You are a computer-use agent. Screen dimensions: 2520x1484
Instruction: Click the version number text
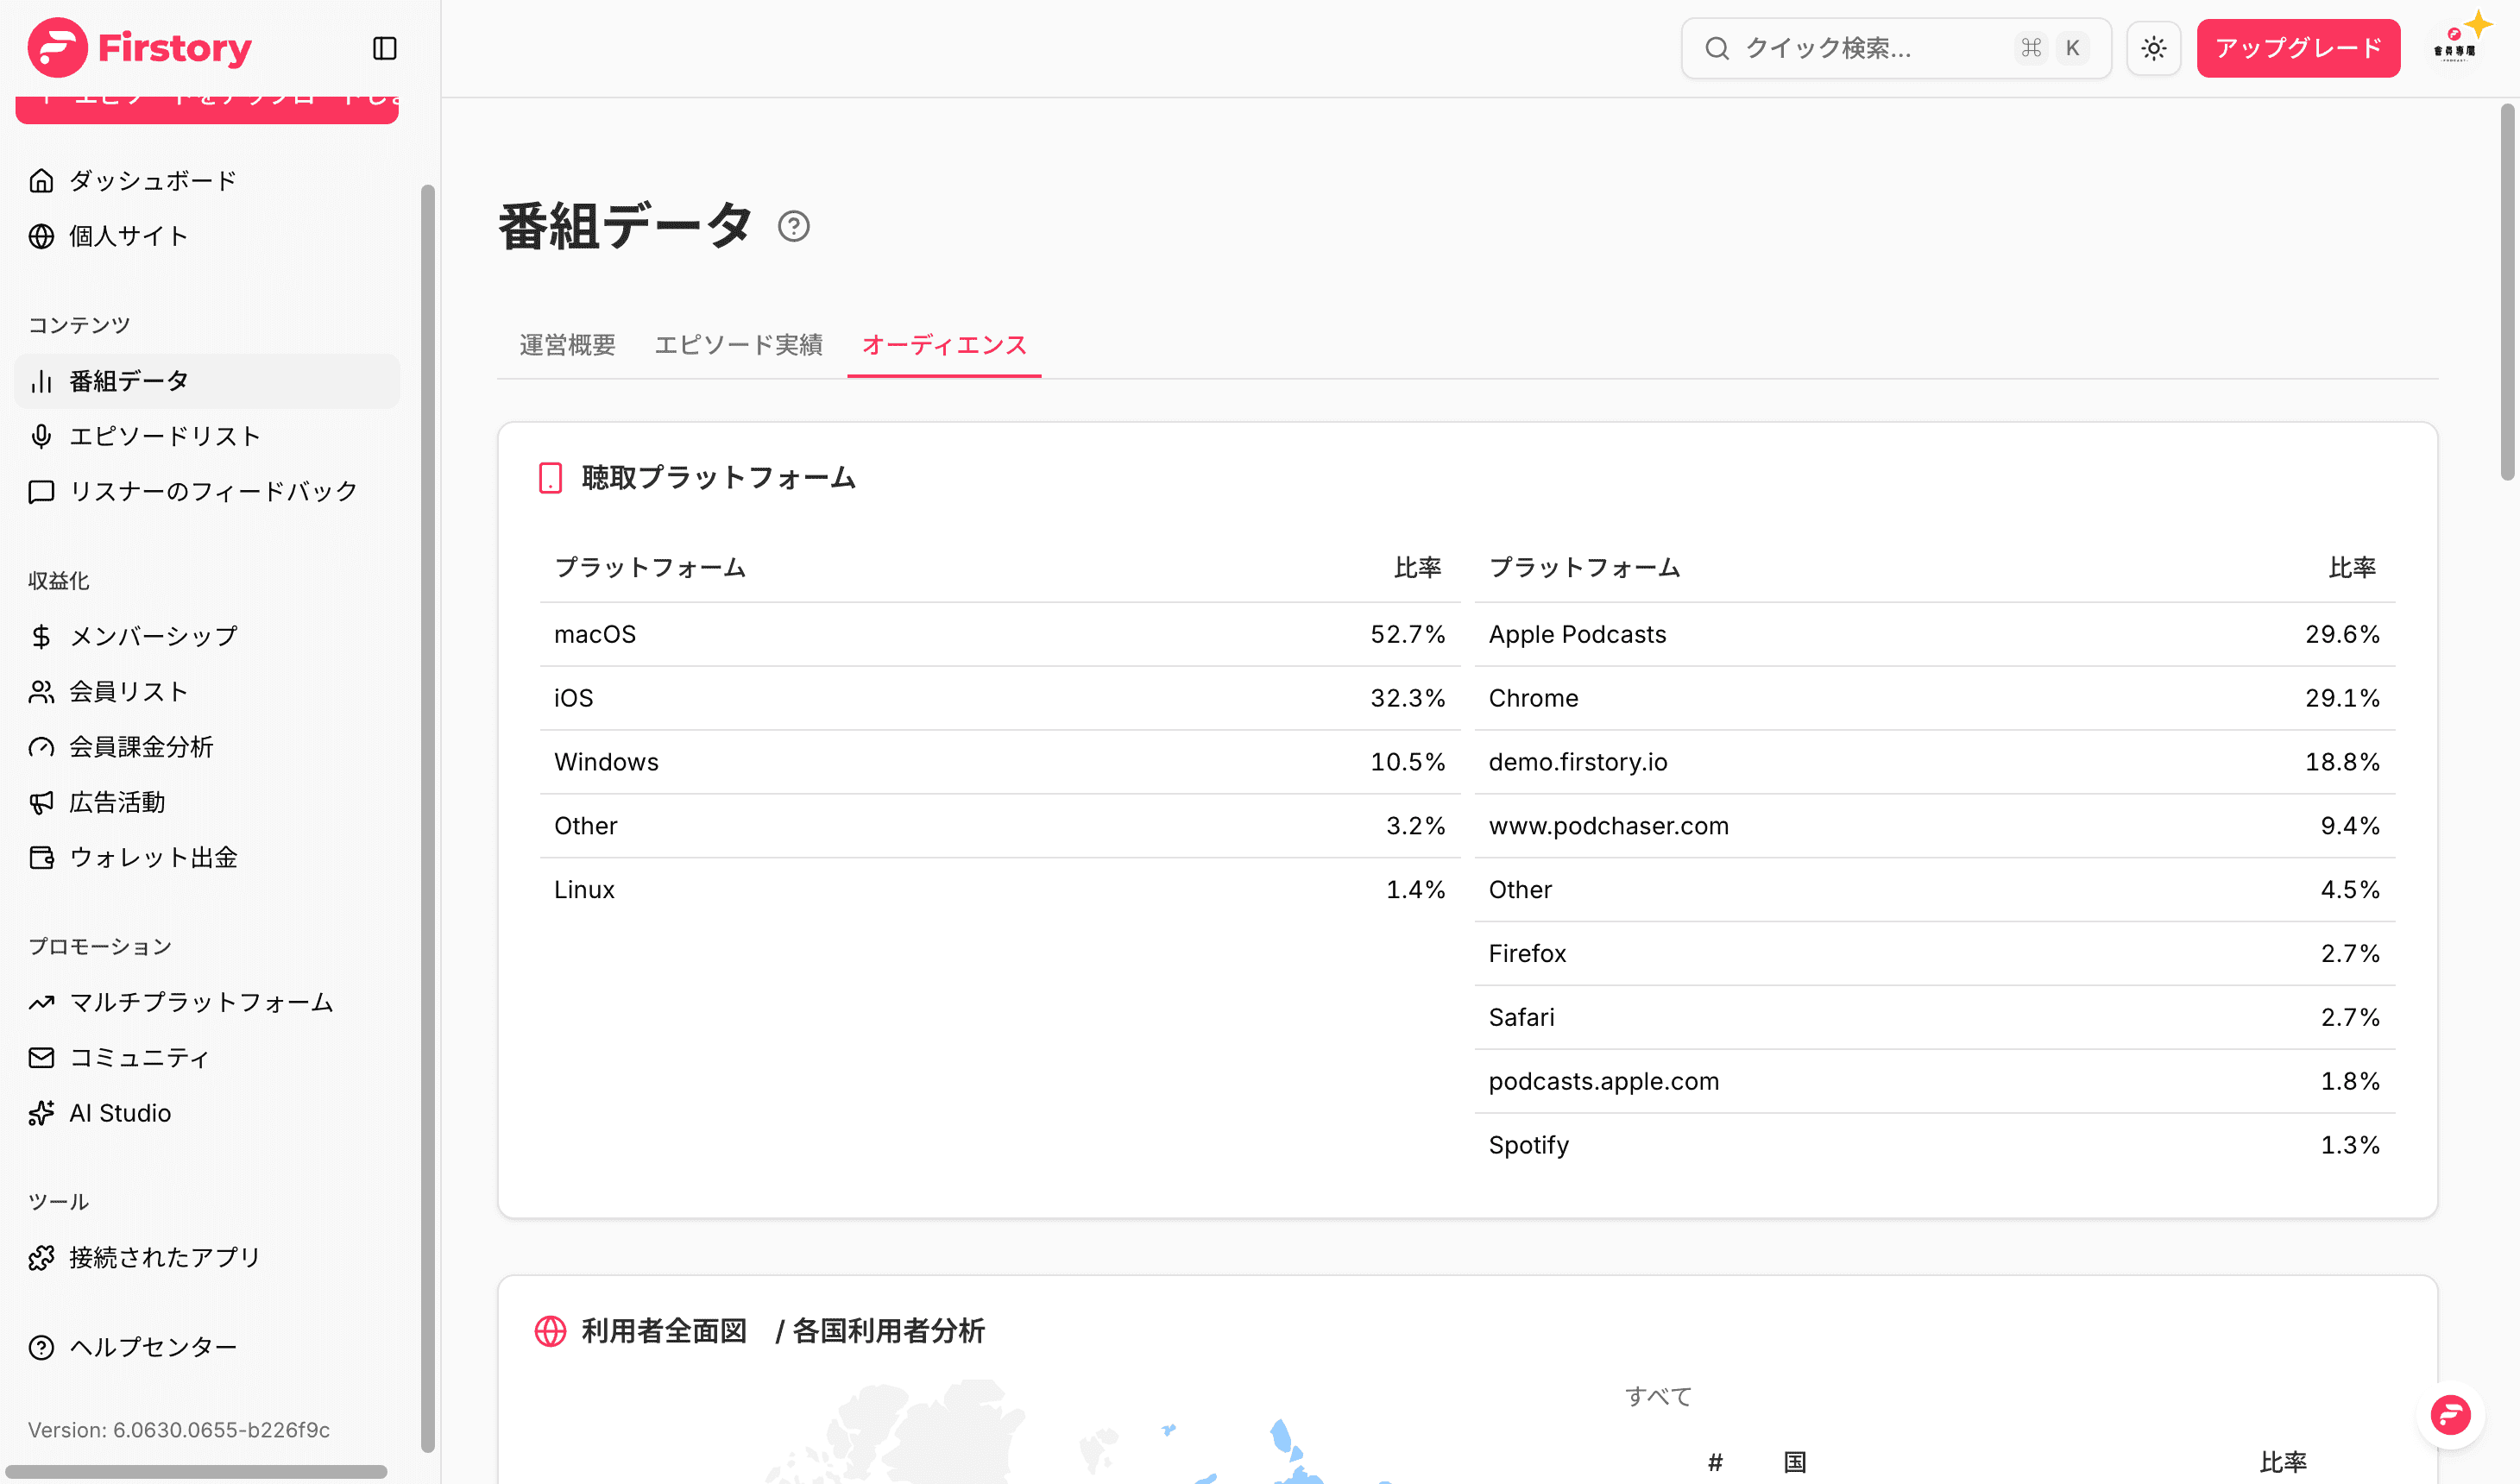[179, 1430]
